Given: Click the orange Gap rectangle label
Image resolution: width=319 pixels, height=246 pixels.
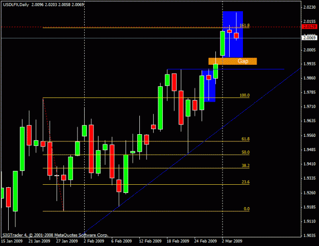Looking at the screenshot, I should [x=233, y=61].
